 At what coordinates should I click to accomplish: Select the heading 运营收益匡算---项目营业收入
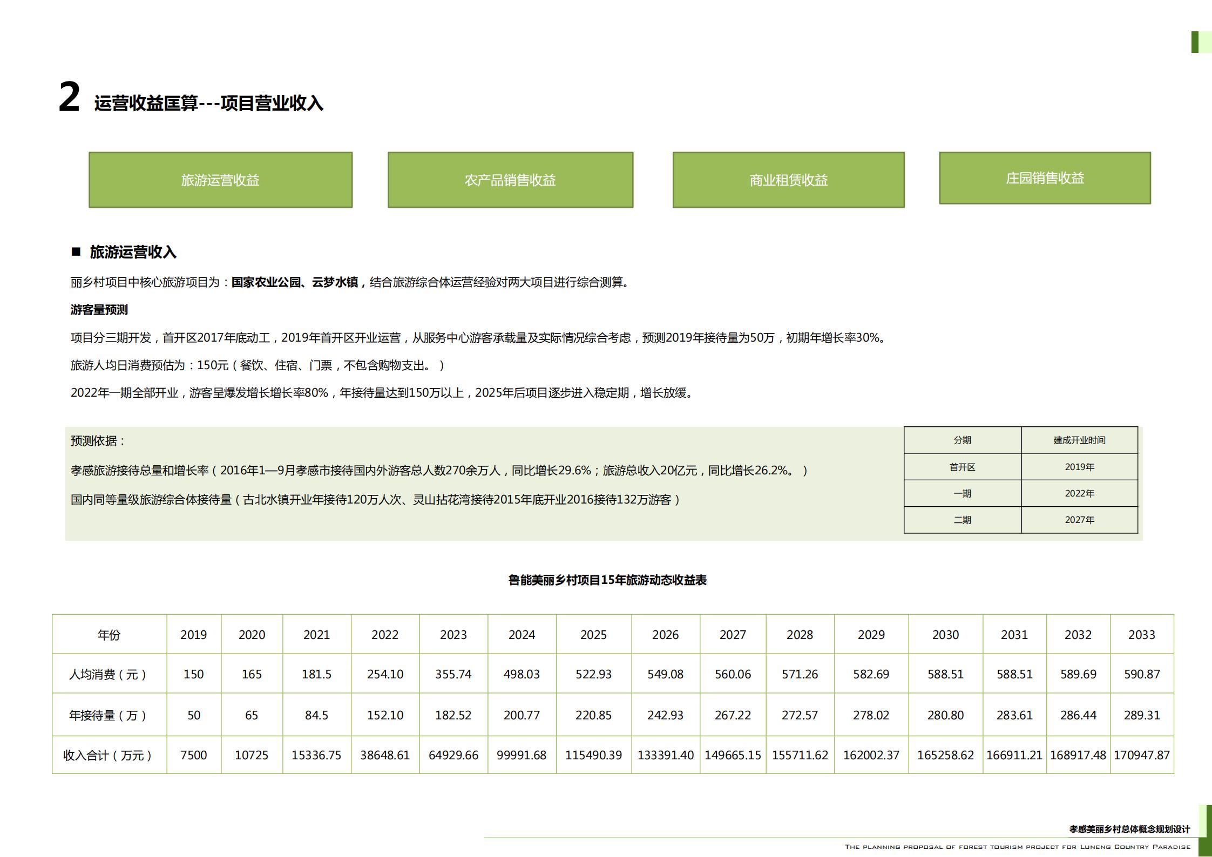pos(209,103)
